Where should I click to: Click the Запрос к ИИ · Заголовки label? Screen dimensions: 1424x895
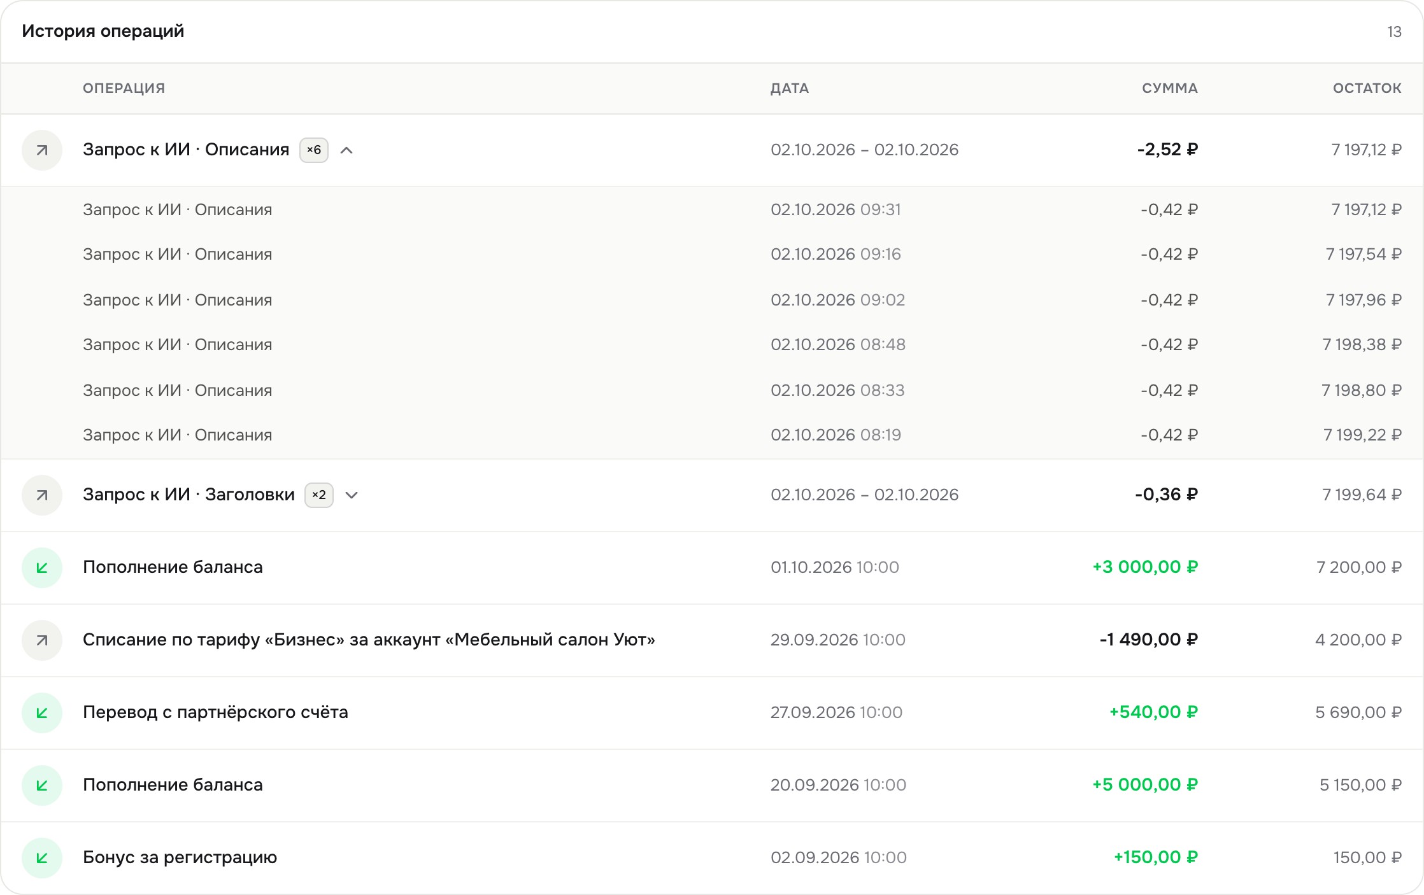(189, 495)
